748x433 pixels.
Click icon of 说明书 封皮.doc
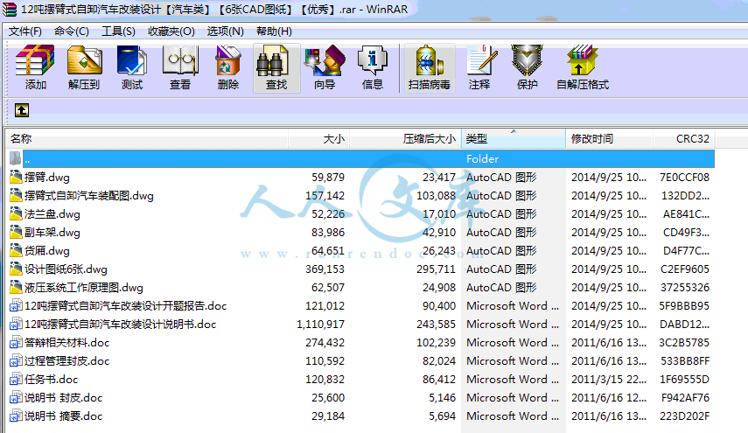point(16,397)
